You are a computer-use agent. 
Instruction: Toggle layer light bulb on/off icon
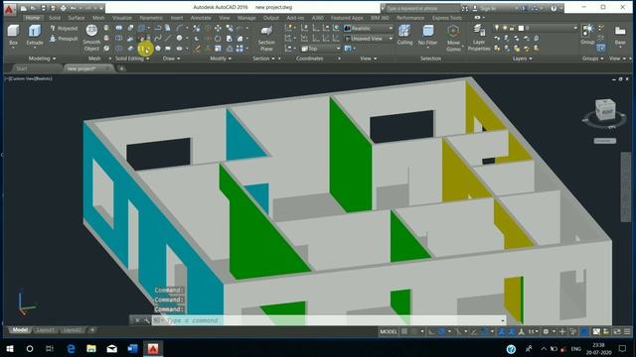(x=496, y=28)
